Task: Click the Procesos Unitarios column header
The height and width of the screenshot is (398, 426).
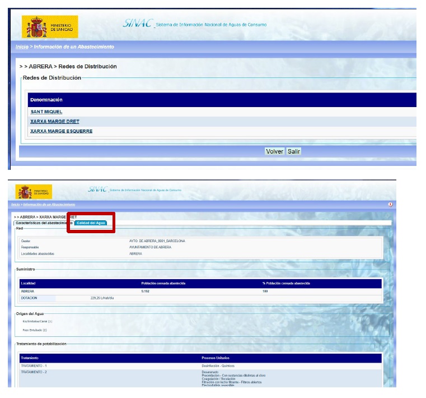Action: [217, 357]
